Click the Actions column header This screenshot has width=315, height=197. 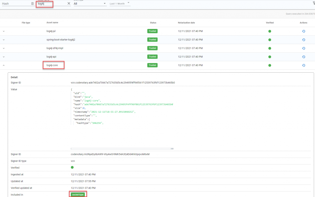(x=304, y=23)
